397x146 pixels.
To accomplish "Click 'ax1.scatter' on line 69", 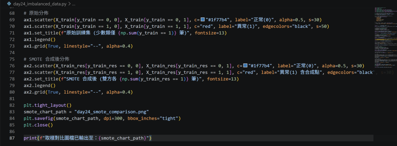I will [38, 20].
